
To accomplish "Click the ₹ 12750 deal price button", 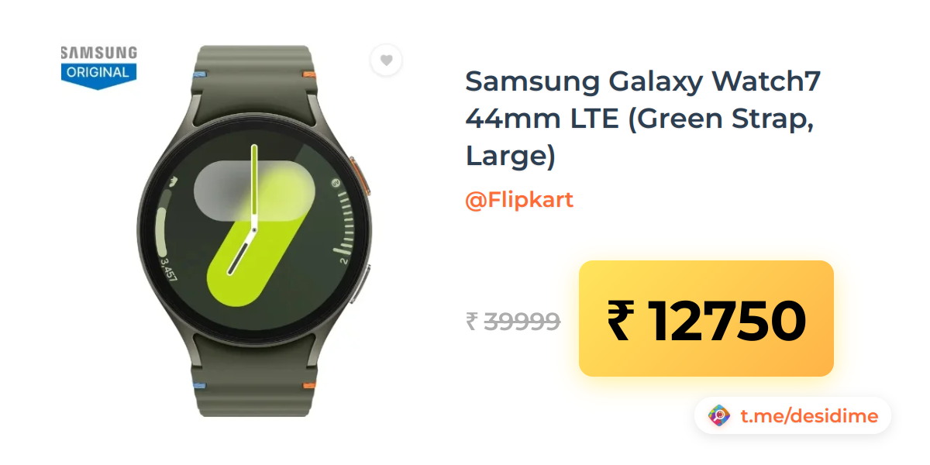I will [706, 319].
